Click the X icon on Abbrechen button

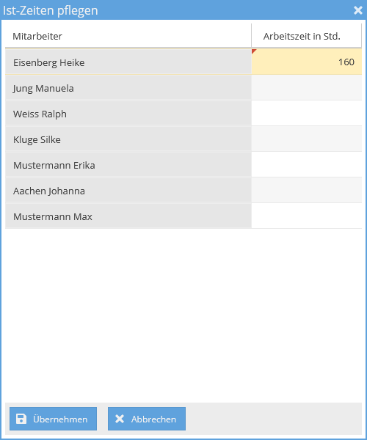coord(120,419)
